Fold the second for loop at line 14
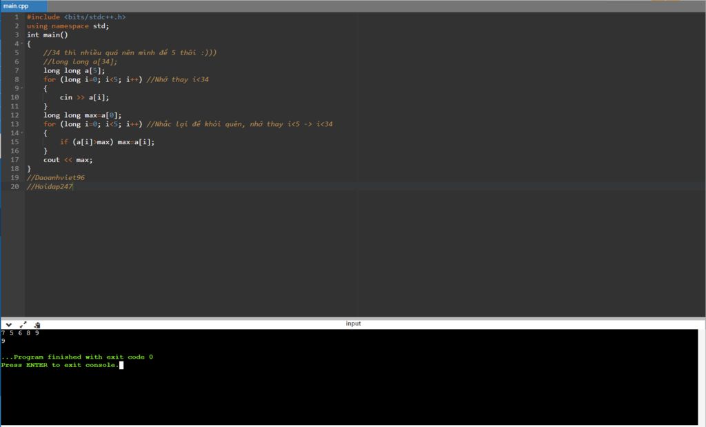Image resolution: width=706 pixels, height=427 pixels. (21, 133)
